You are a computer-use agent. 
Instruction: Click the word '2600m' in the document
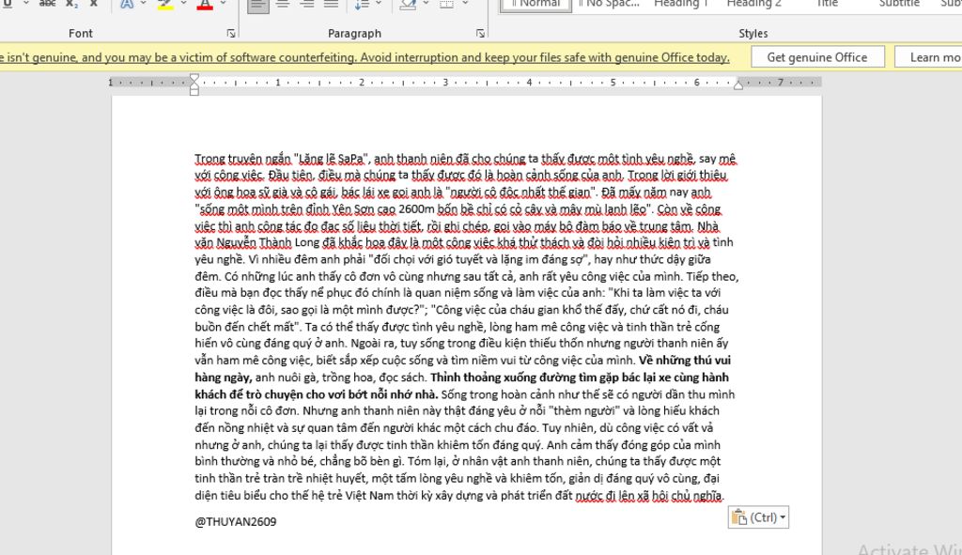(416, 209)
